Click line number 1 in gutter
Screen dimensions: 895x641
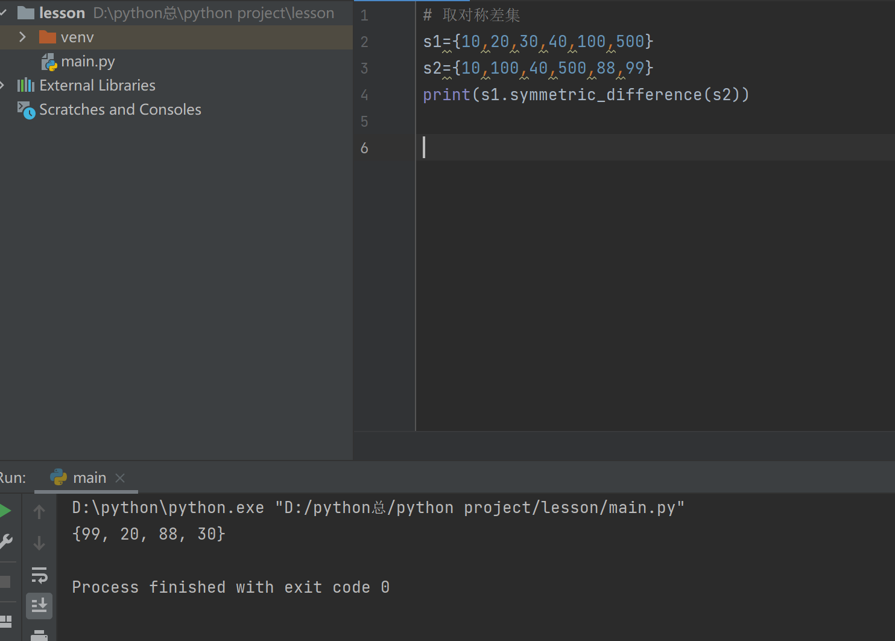pos(364,16)
